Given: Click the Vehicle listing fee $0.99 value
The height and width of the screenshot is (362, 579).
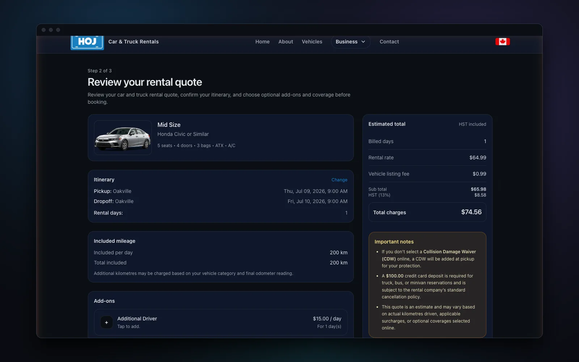Looking at the screenshot, I should pos(479,174).
